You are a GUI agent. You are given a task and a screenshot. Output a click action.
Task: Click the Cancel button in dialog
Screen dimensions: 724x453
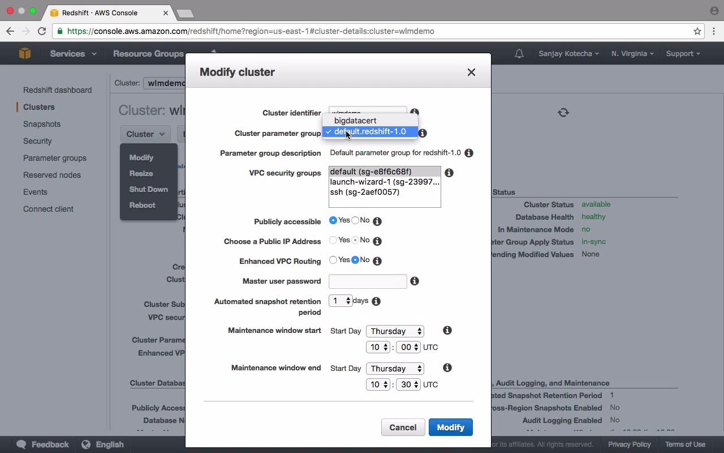(403, 428)
